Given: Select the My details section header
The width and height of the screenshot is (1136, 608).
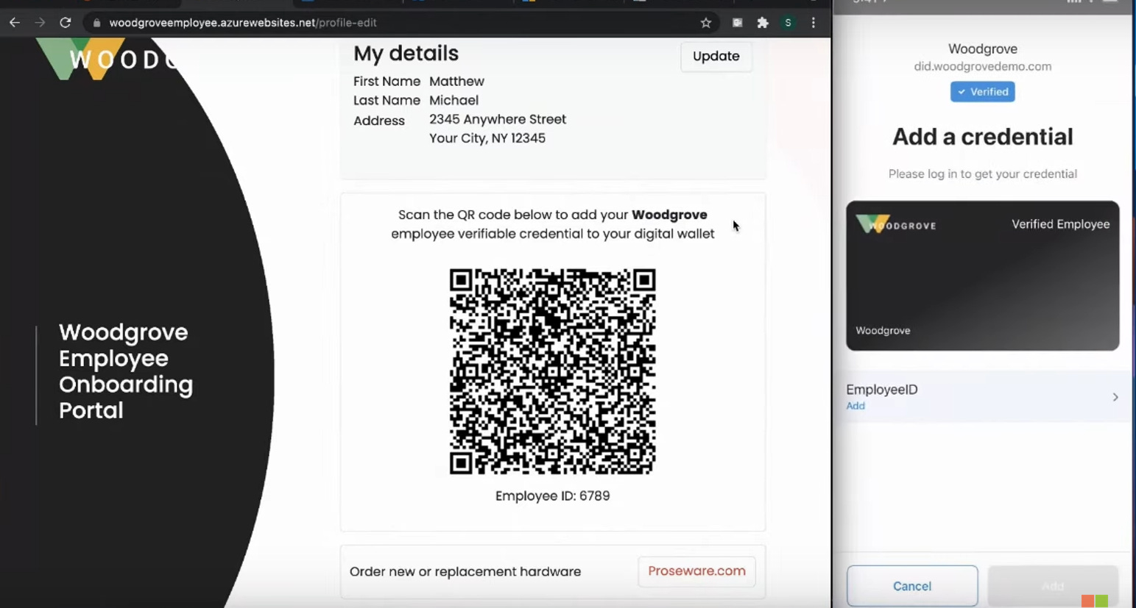Looking at the screenshot, I should (x=406, y=53).
